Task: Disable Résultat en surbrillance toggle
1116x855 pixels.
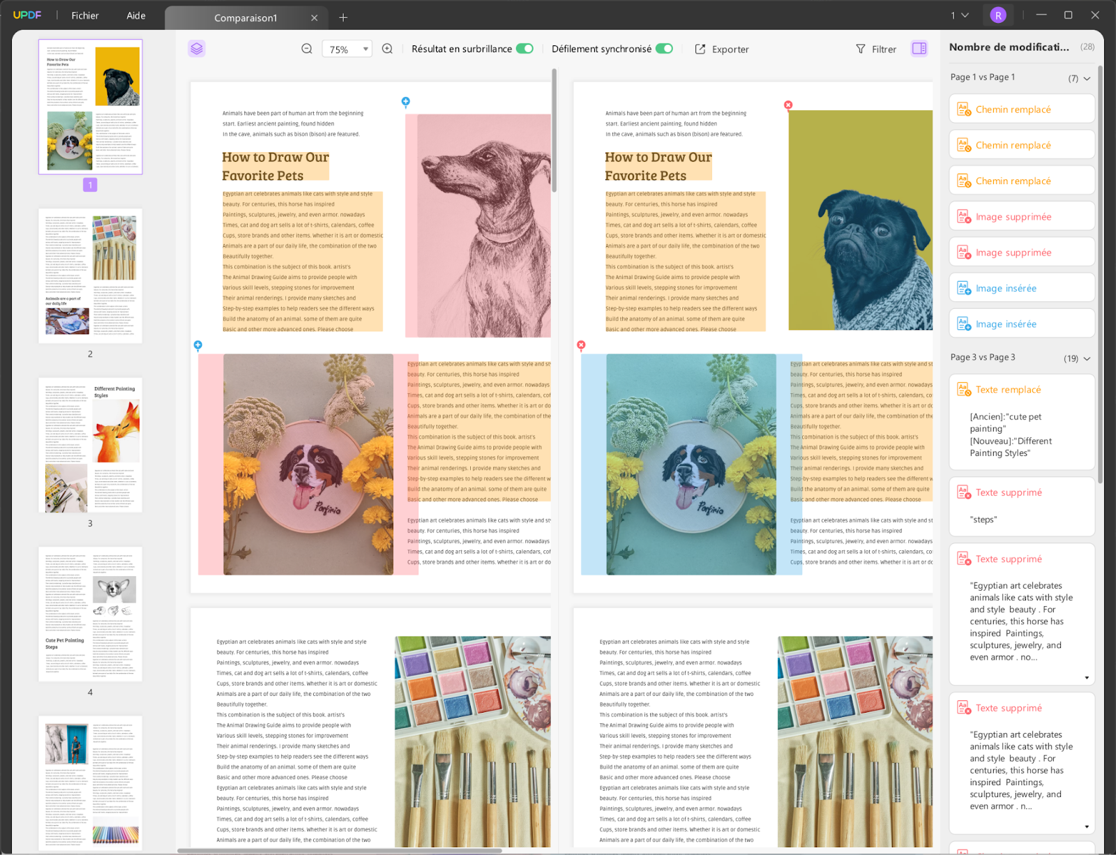Action: tap(525, 49)
